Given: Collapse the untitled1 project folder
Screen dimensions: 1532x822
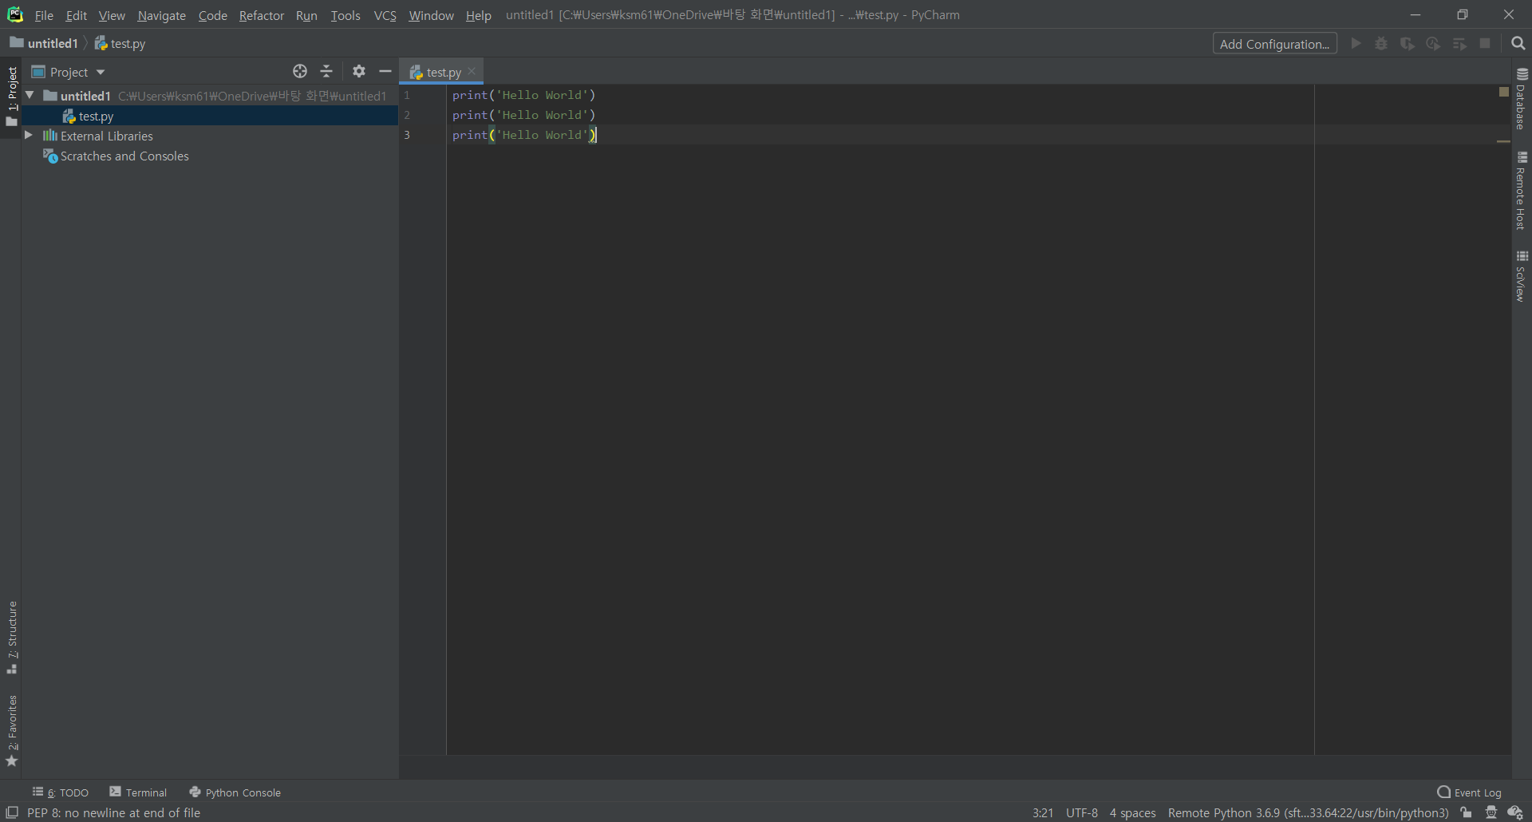Looking at the screenshot, I should (x=30, y=96).
